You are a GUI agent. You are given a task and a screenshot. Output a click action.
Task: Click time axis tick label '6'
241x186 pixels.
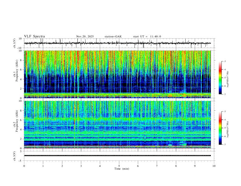[x=138, y=166]
